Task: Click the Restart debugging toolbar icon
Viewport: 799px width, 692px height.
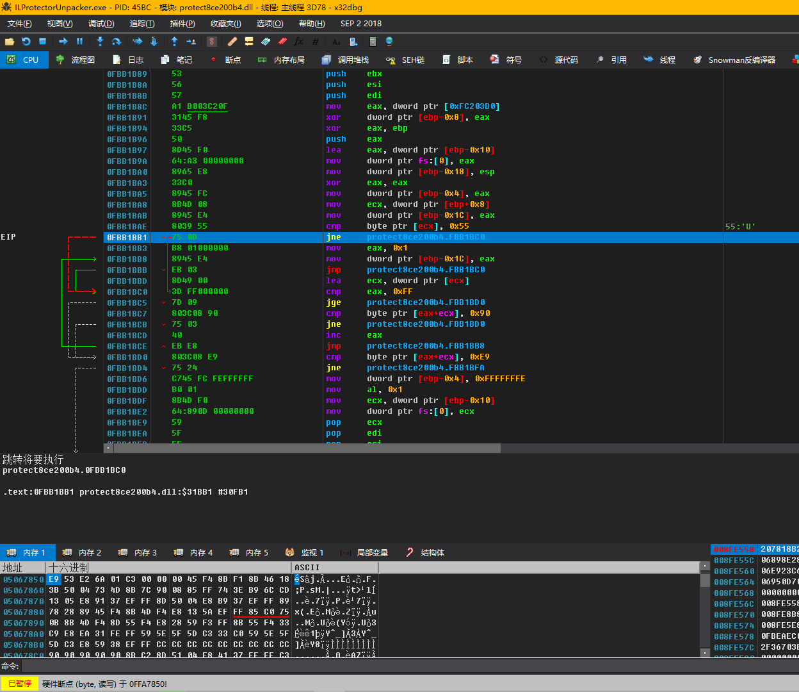Action: [26, 42]
